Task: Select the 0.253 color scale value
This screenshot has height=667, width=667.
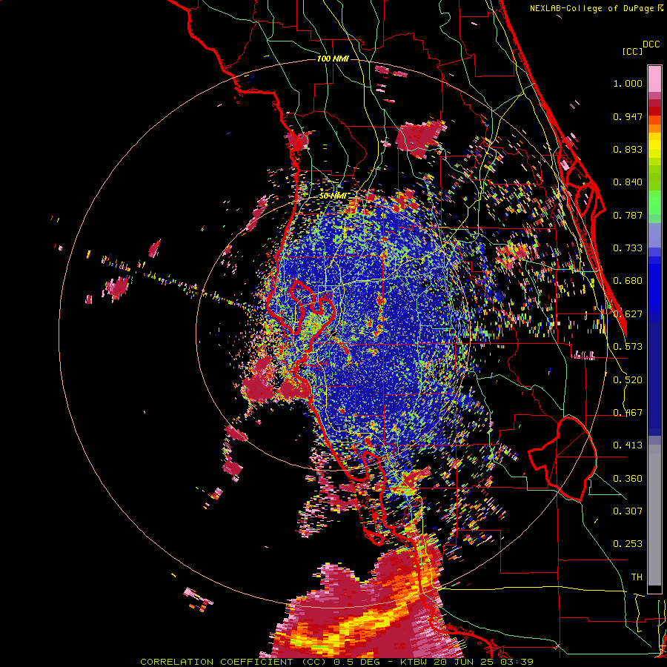Action: (x=628, y=544)
